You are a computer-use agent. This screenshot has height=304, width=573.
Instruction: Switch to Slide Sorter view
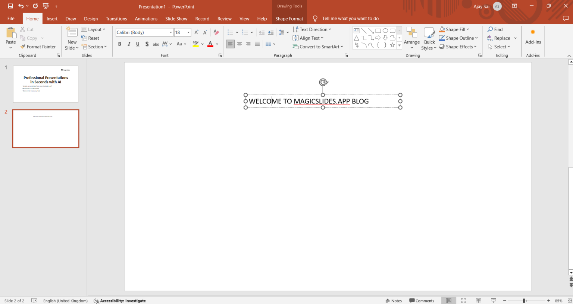point(464,301)
